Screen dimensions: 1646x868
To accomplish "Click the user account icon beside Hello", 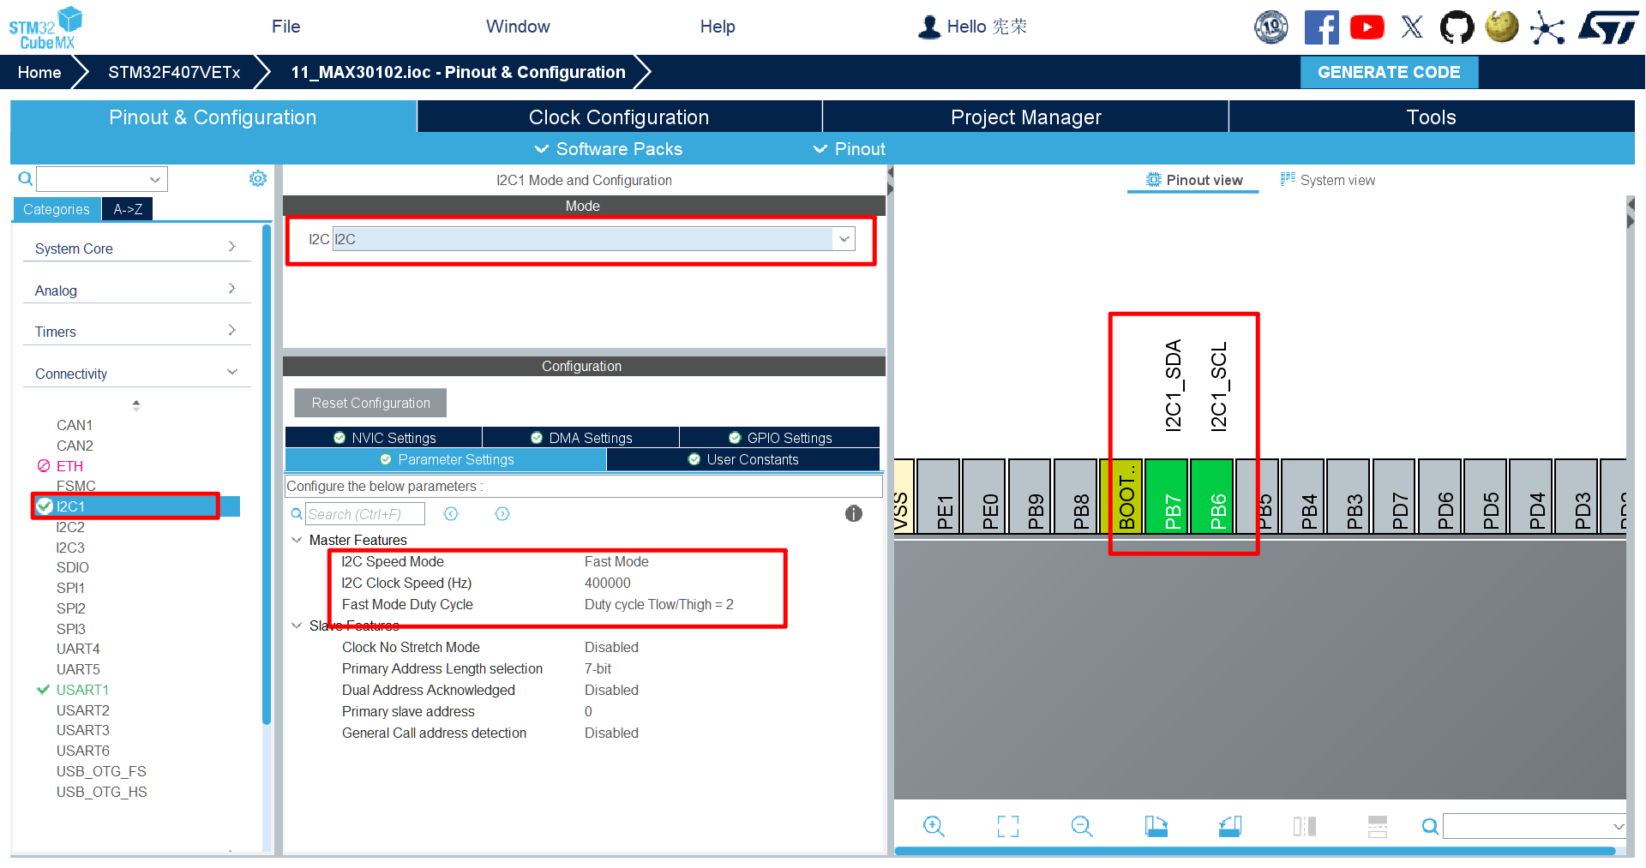I will pos(928,27).
